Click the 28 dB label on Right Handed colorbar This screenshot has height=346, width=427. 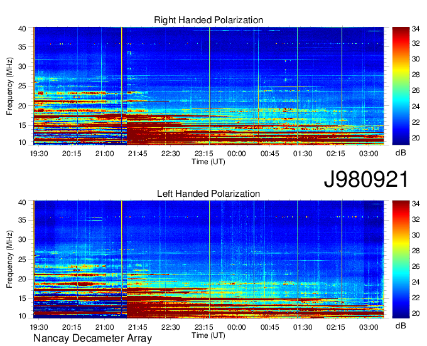coord(416,75)
